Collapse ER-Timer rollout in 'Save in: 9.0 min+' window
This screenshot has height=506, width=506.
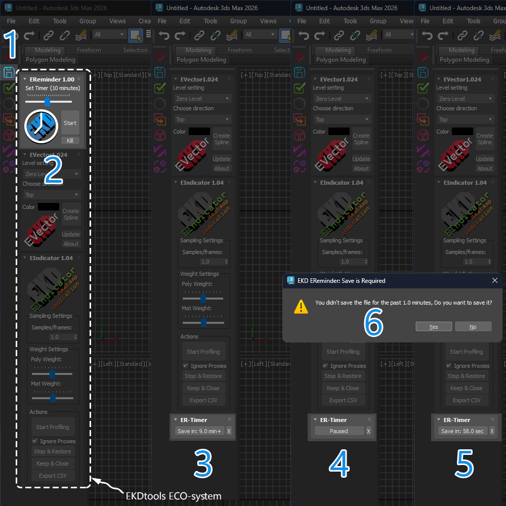click(x=176, y=419)
